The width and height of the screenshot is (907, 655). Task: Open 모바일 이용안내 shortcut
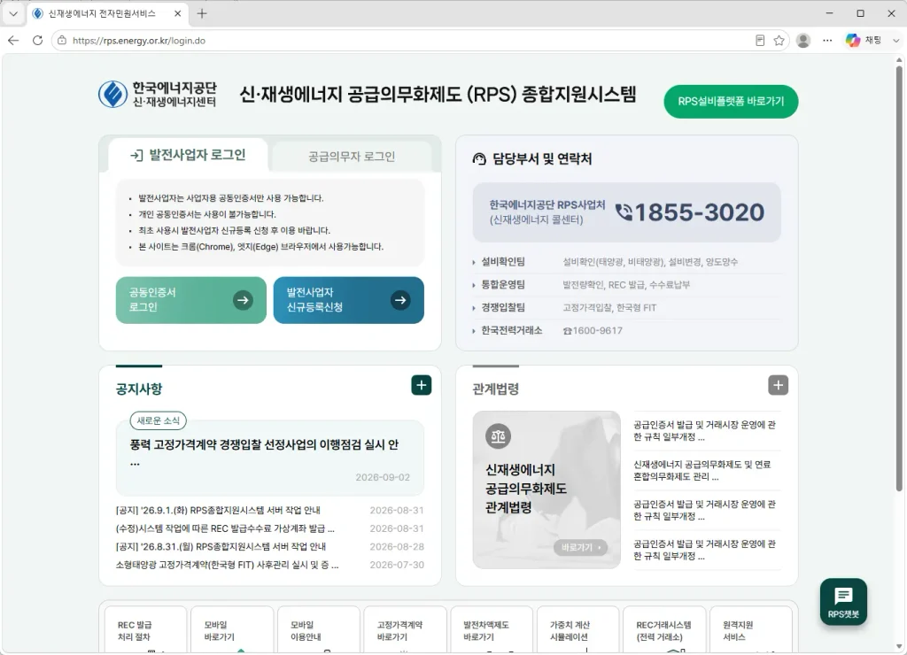coord(319,630)
